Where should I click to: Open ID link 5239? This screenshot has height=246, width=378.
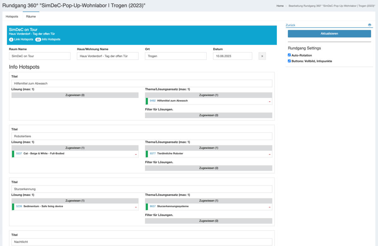[x=19, y=206]
